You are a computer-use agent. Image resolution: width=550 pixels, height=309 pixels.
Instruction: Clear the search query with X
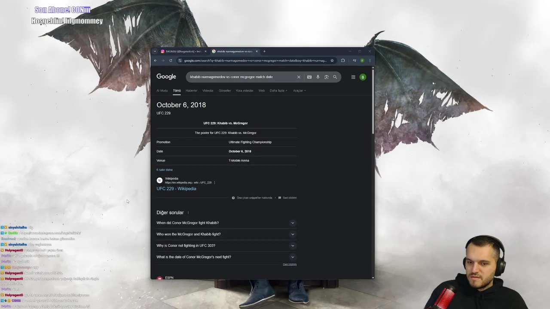point(299,77)
